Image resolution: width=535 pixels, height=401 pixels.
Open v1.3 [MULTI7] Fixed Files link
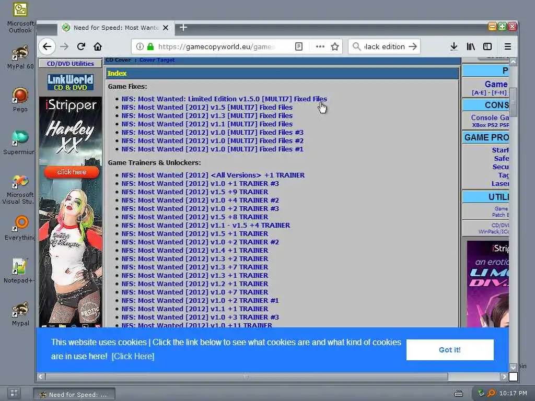click(207, 115)
